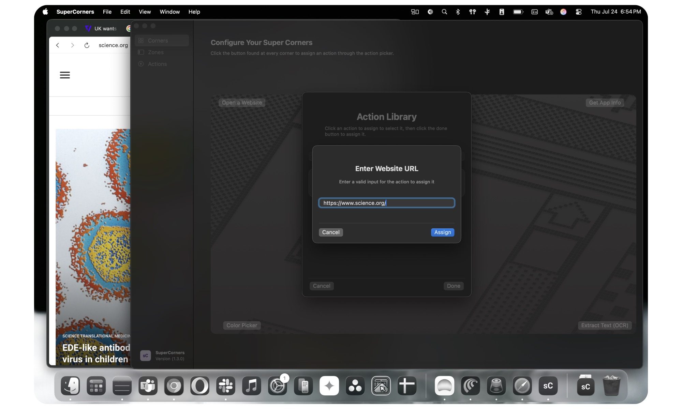Open Launchpad from the Dock
This screenshot has width=682, height=409.
(96, 386)
